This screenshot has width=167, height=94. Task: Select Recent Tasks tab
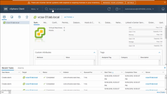click(8, 68)
